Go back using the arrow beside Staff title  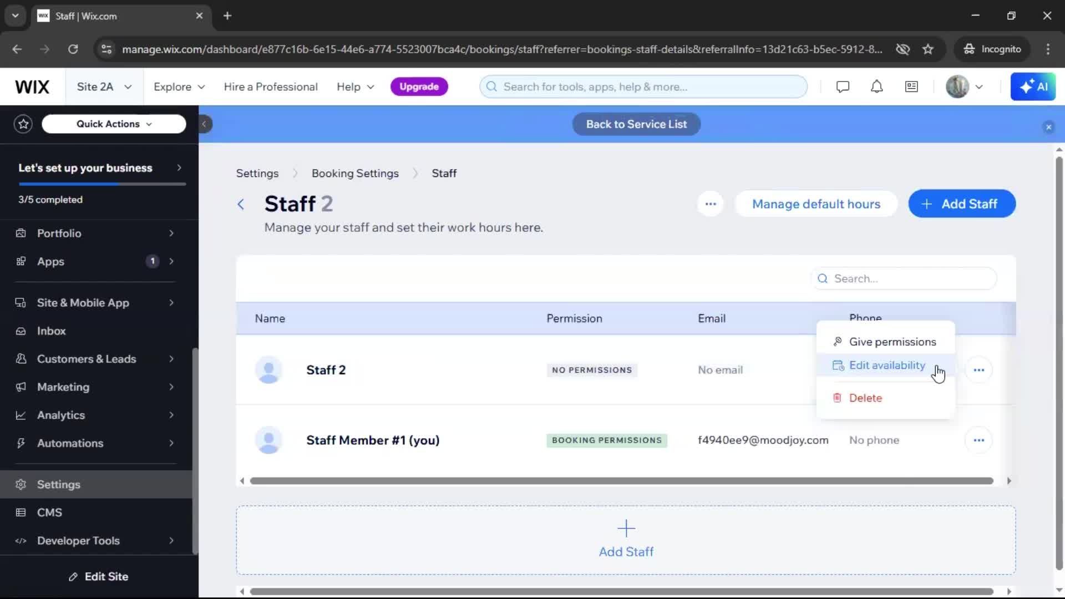[x=241, y=204]
